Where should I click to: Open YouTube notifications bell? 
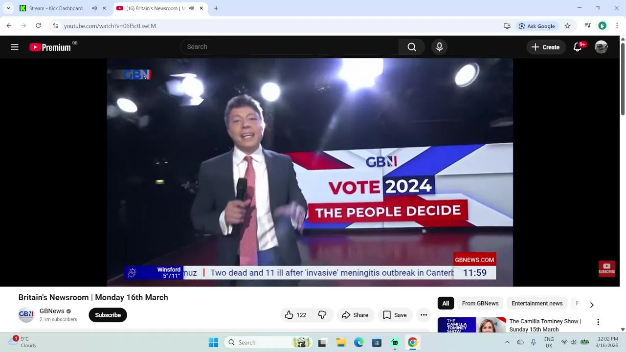(x=578, y=47)
